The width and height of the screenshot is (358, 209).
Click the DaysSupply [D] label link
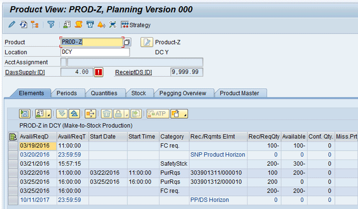point(25,72)
